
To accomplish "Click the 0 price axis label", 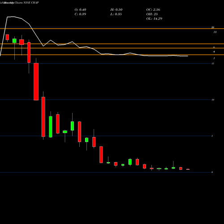I will click(x=212, y=172).
